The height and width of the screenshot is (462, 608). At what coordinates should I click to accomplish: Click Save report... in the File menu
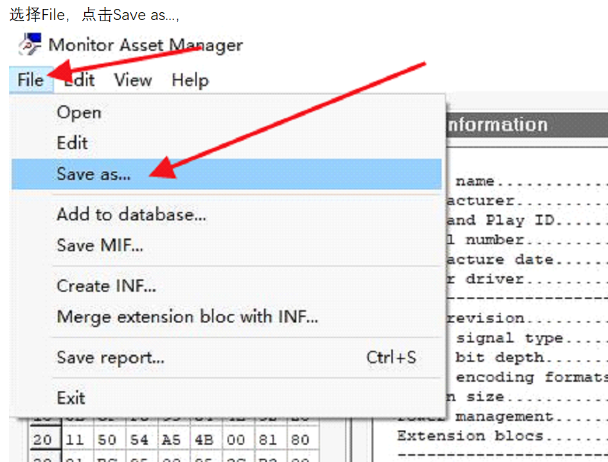pos(110,357)
